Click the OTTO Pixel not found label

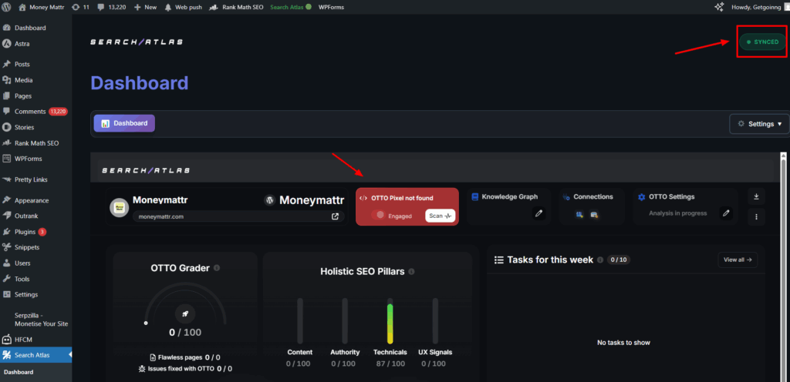pyautogui.click(x=402, y=198)
